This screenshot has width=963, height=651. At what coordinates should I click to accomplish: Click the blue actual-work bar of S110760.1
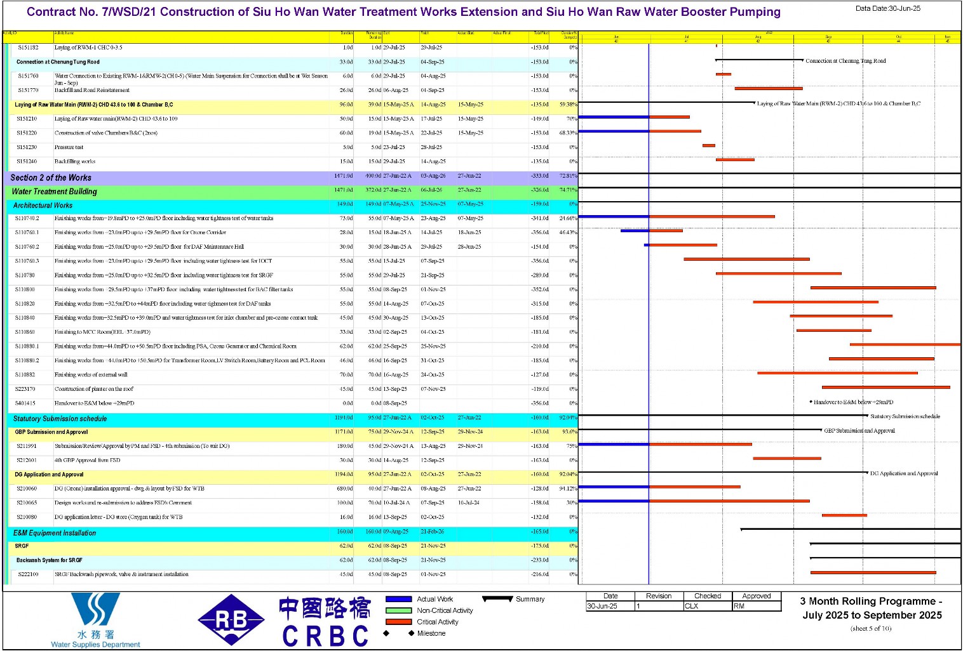click(x=635, y=230)
